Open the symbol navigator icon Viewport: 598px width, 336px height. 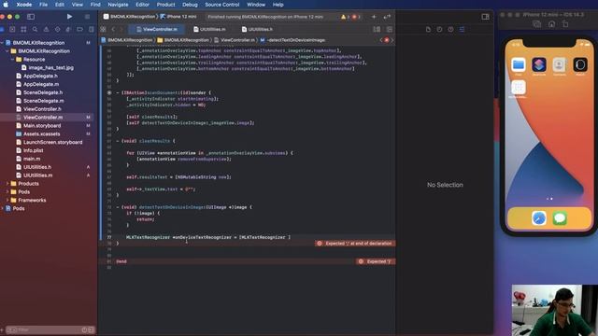click(x=23, y=29)
